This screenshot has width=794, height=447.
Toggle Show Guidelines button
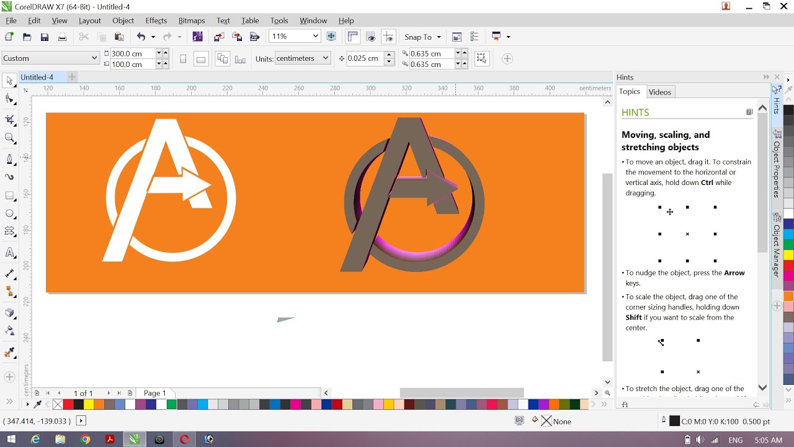click(389, 37)
